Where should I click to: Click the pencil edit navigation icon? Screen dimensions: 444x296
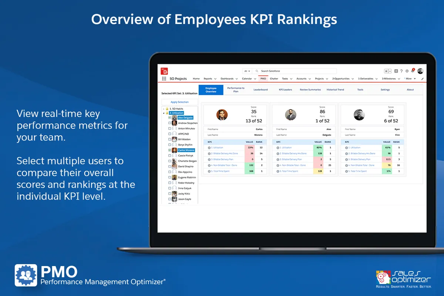point(423,79)
